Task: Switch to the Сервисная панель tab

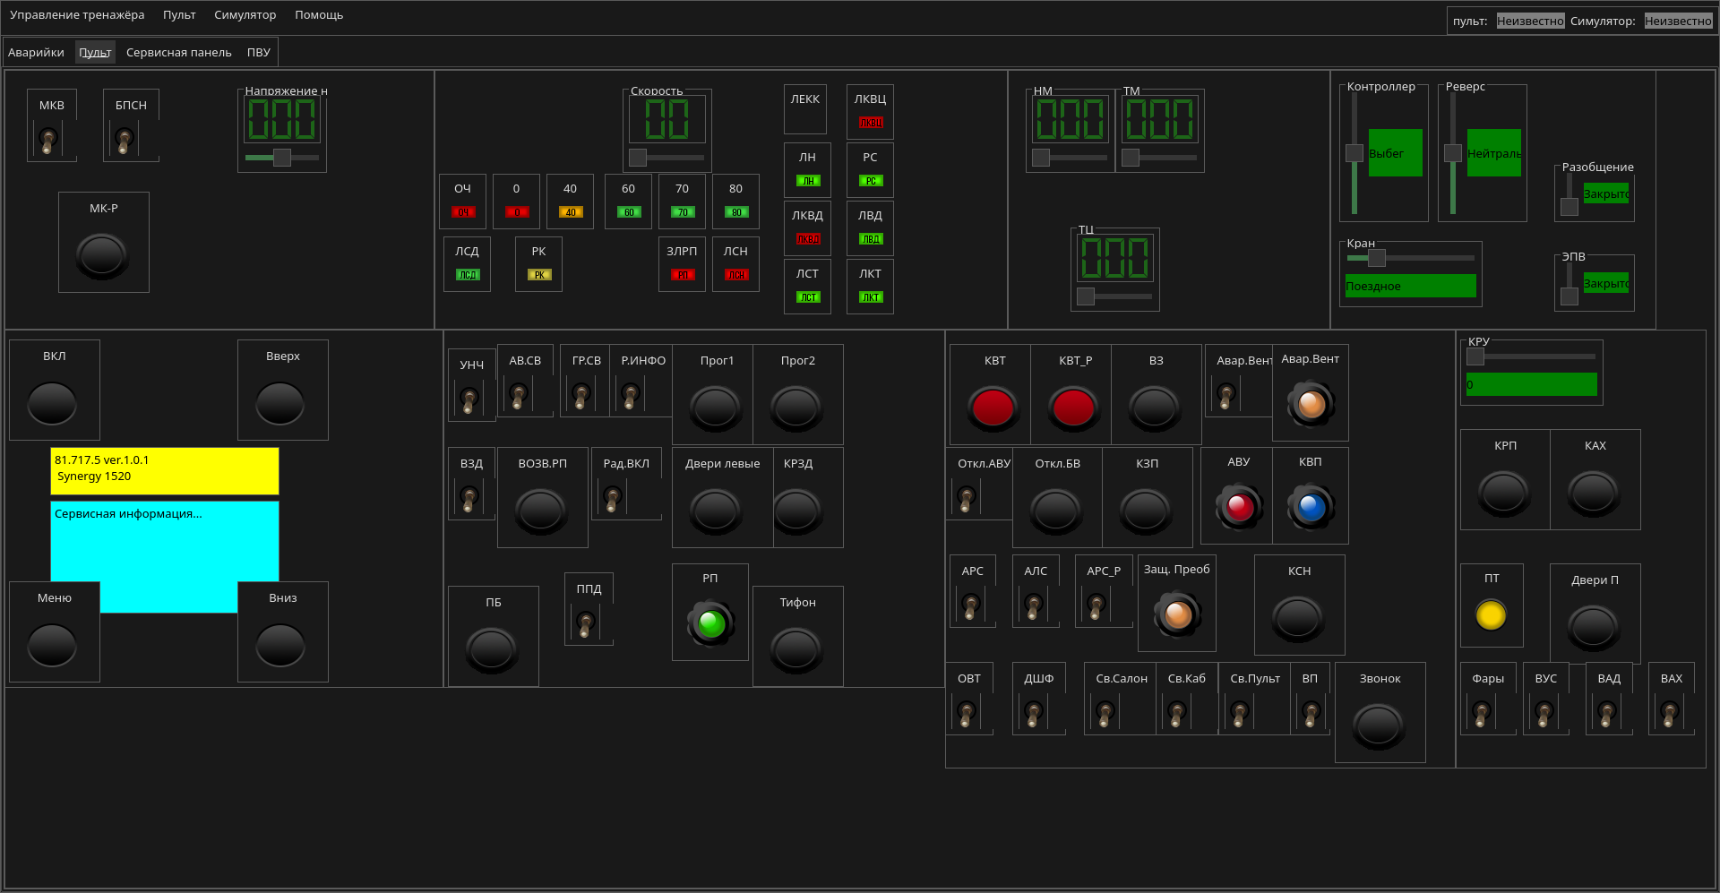Action: pos(178,53)
